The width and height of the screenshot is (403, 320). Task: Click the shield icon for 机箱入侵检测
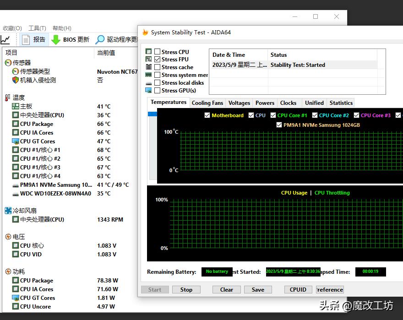(x=16, y=80)
